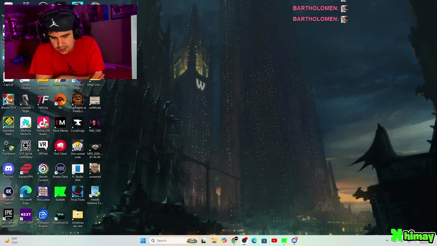Select the MDS_2026 file on desktop

95,150
